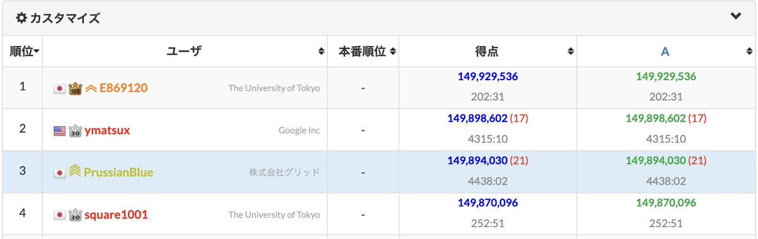Click ymatsux's green score 149,898,602 in column A
The width and height of the screenshot is (758, 239).
655,118
